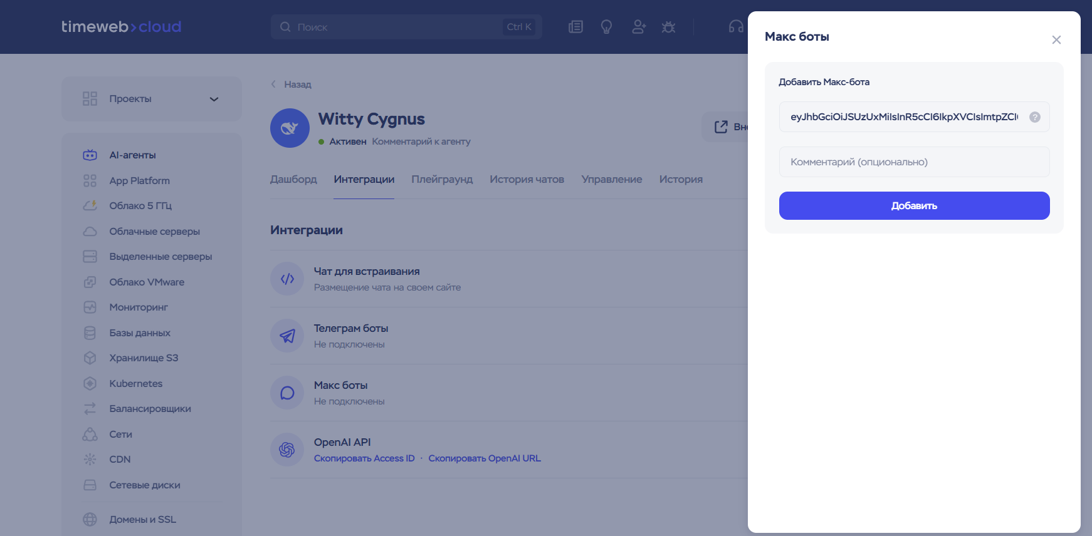This screenshot has width=1092, height=536.
Task: Open the add user icon
Action: coord(639,27)
